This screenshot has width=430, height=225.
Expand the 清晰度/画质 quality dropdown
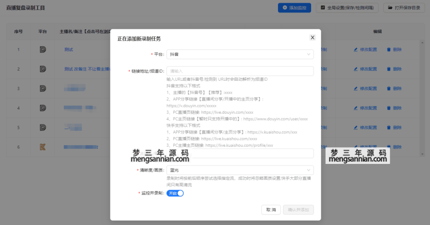coord(240,170)
